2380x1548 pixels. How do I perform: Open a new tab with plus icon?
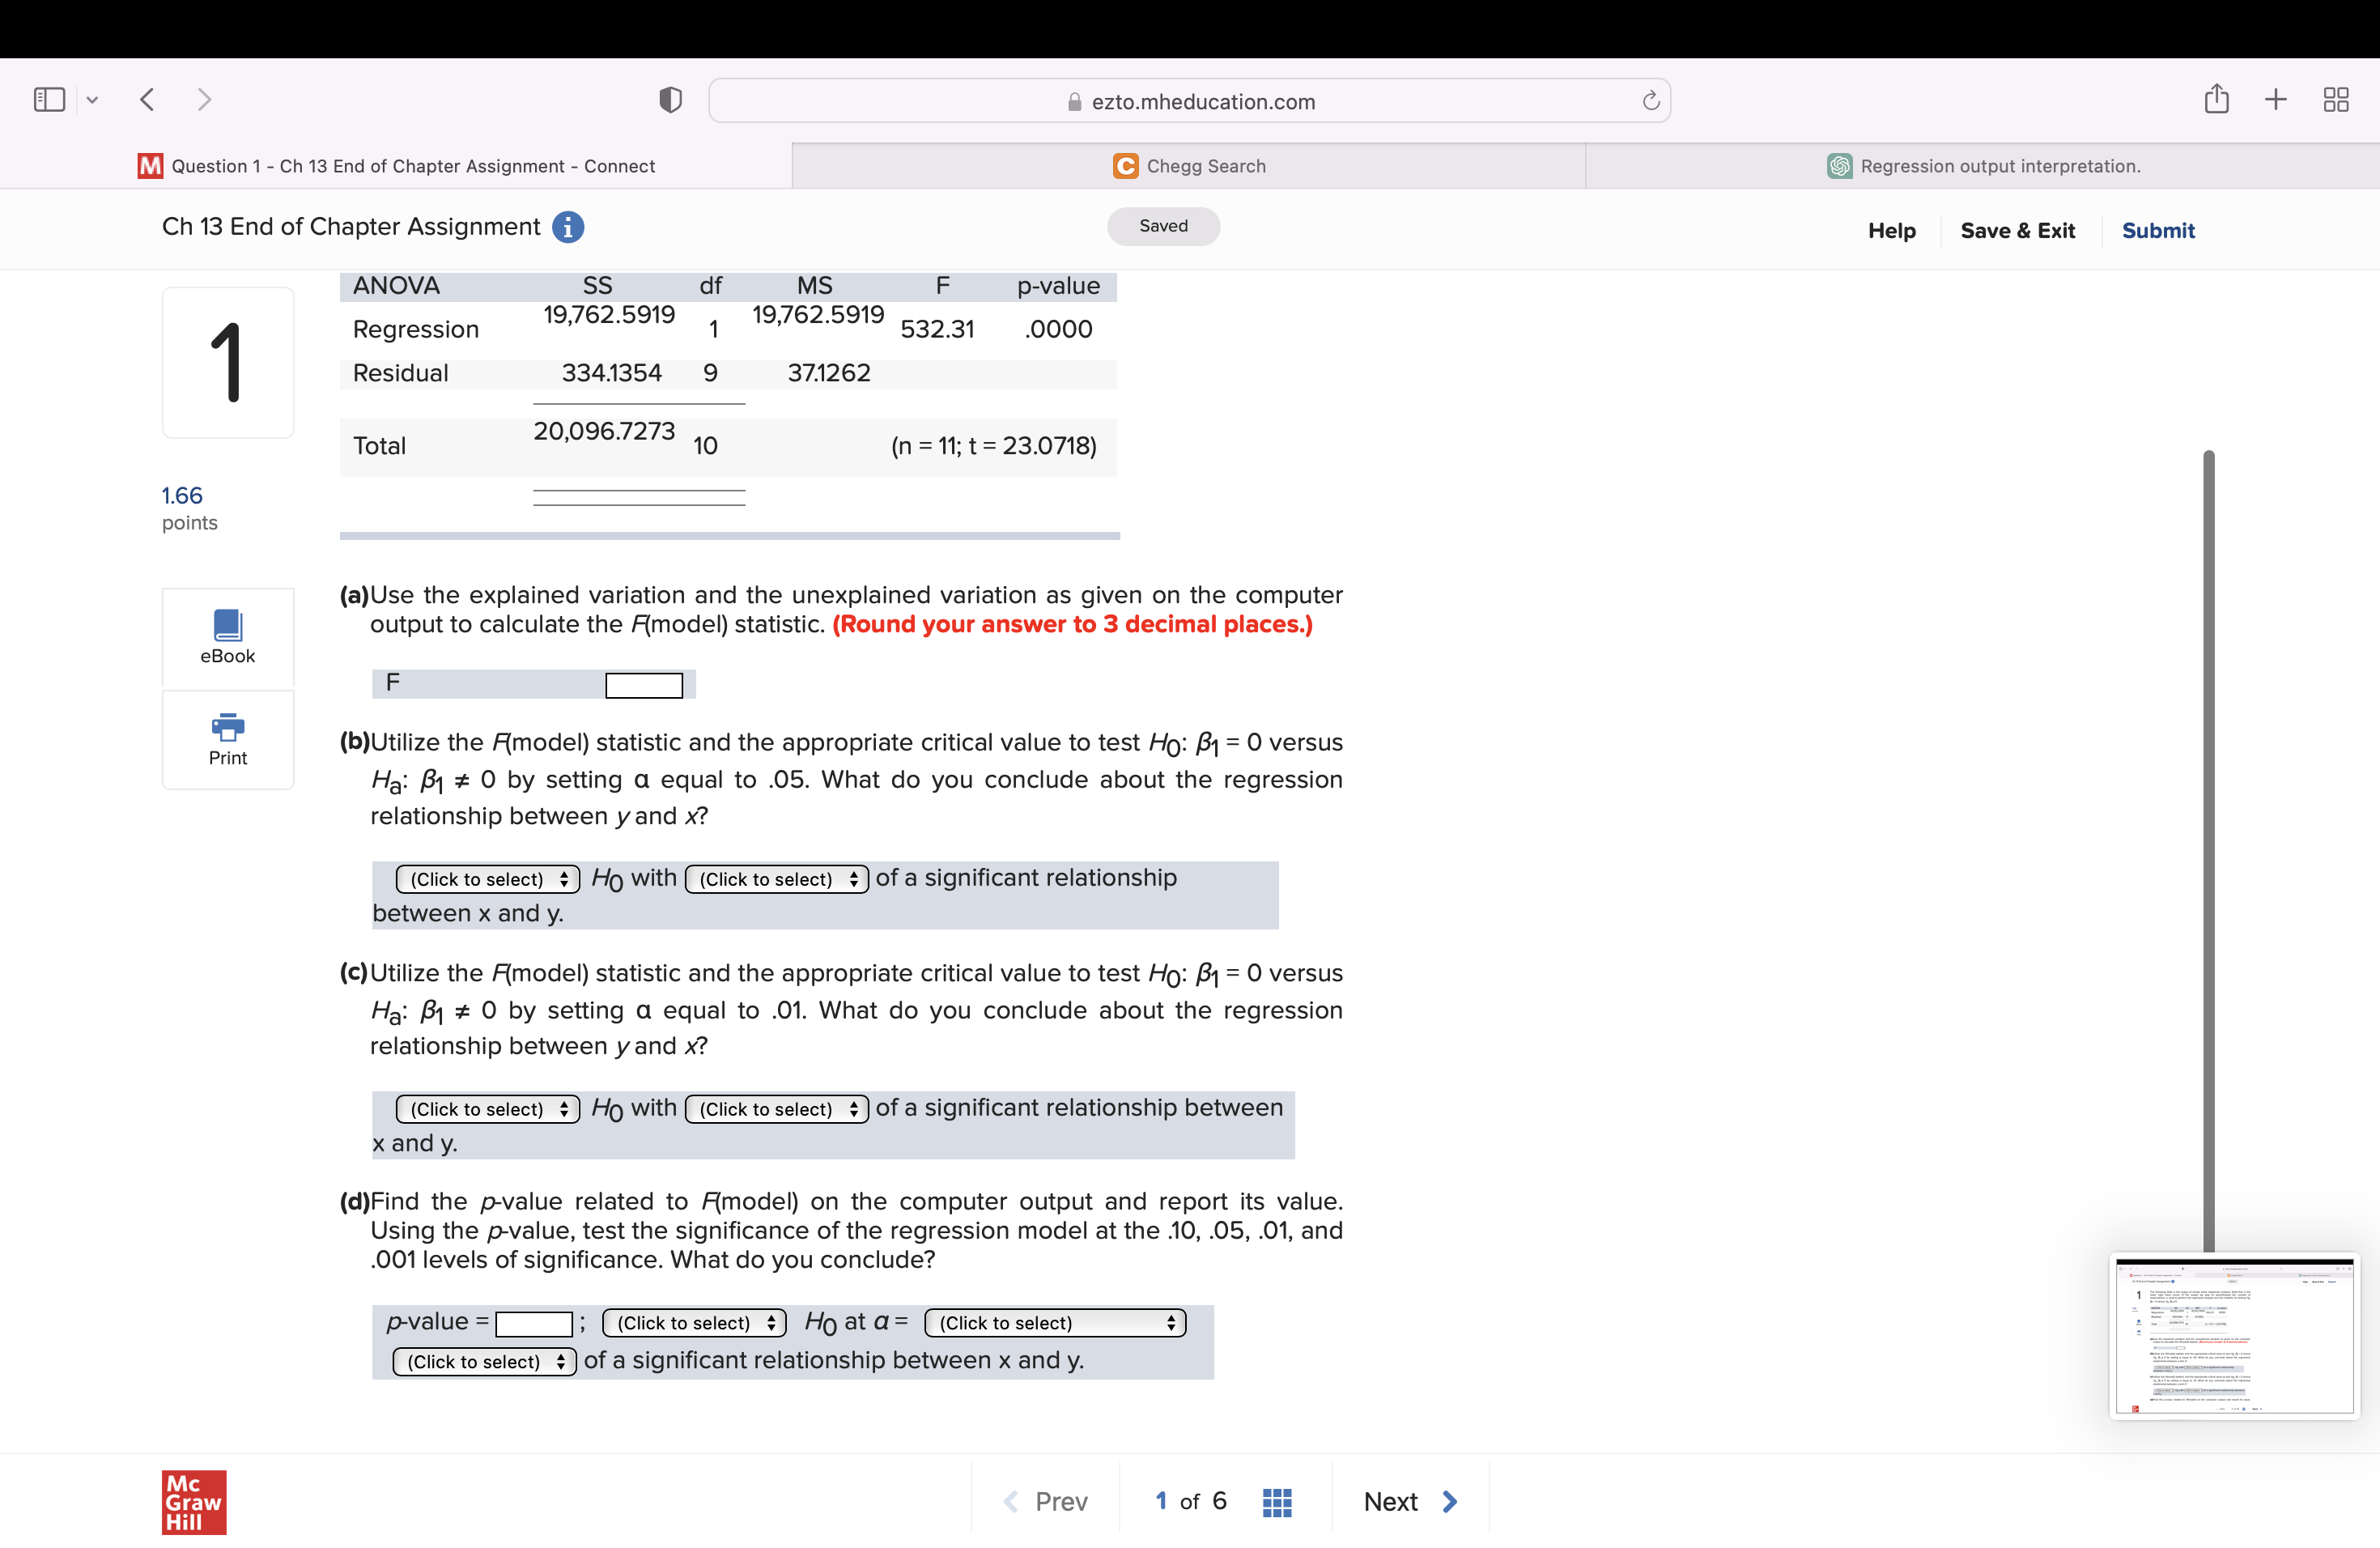[2275, 99]
